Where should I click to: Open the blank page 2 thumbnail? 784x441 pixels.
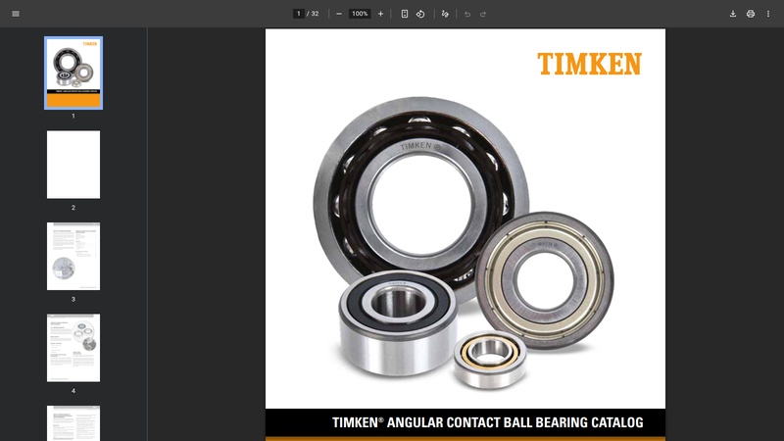coord(73,165)
